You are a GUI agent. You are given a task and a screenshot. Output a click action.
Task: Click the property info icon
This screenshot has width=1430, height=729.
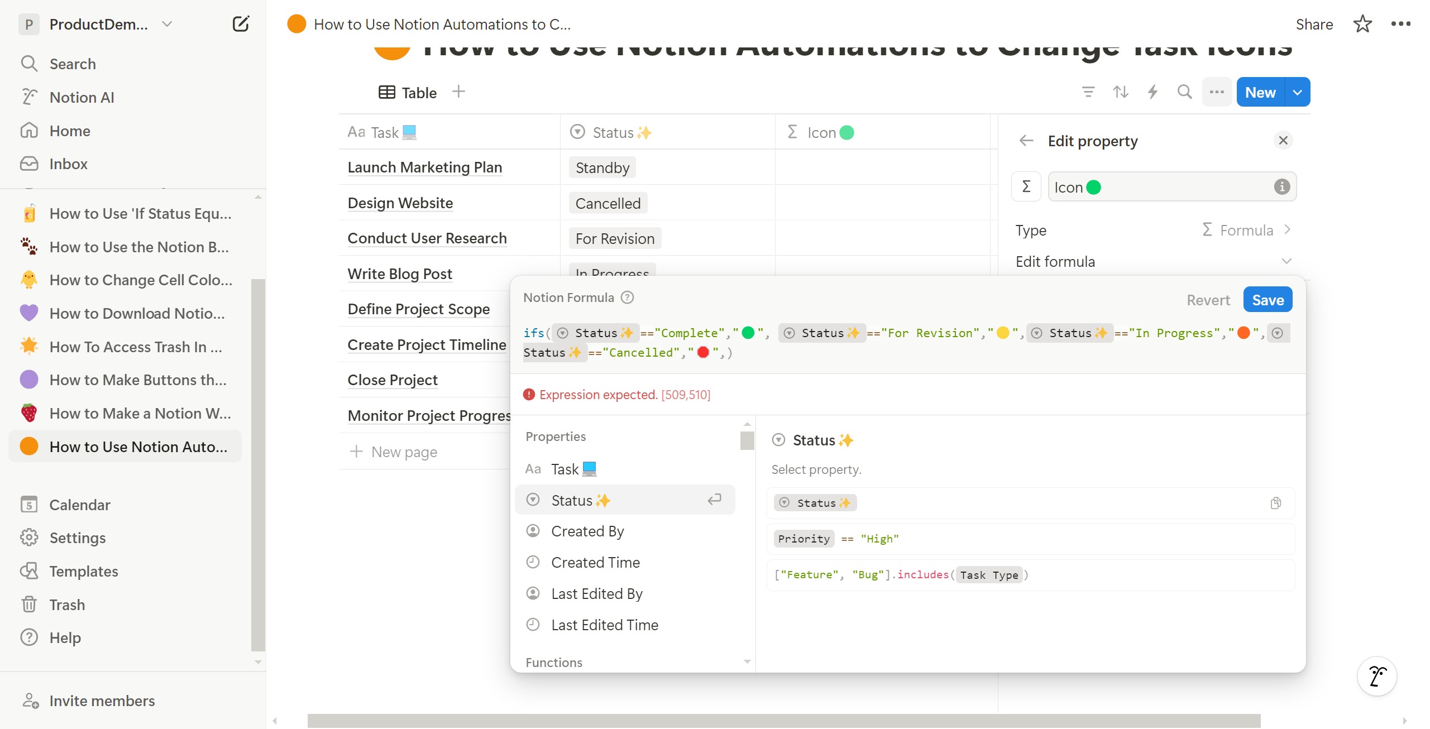coord(1282,186)
